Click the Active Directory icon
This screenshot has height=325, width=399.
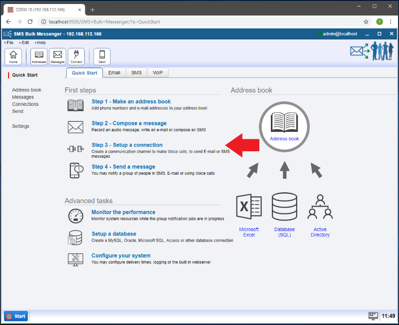click(x=320, y=207)
